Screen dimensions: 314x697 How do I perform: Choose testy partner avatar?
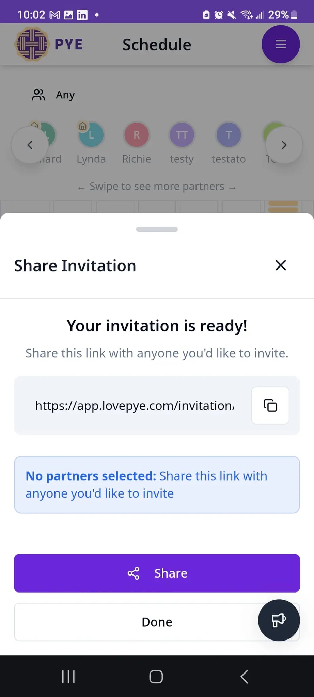tap(182, 135)
